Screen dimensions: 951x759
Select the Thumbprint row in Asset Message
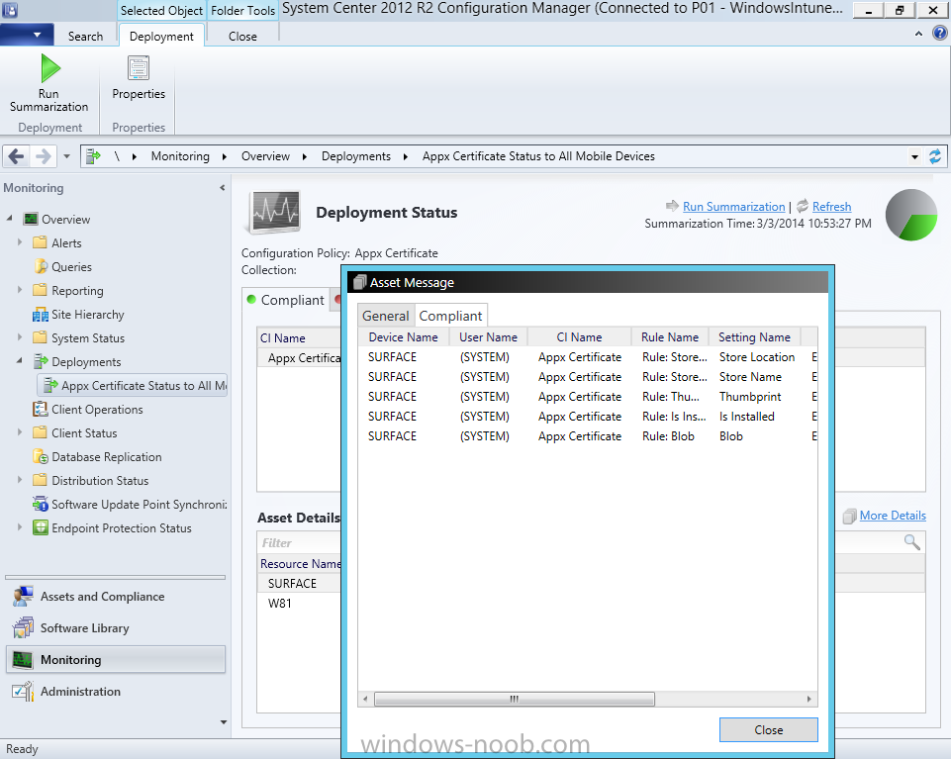(x=587, y=397)
